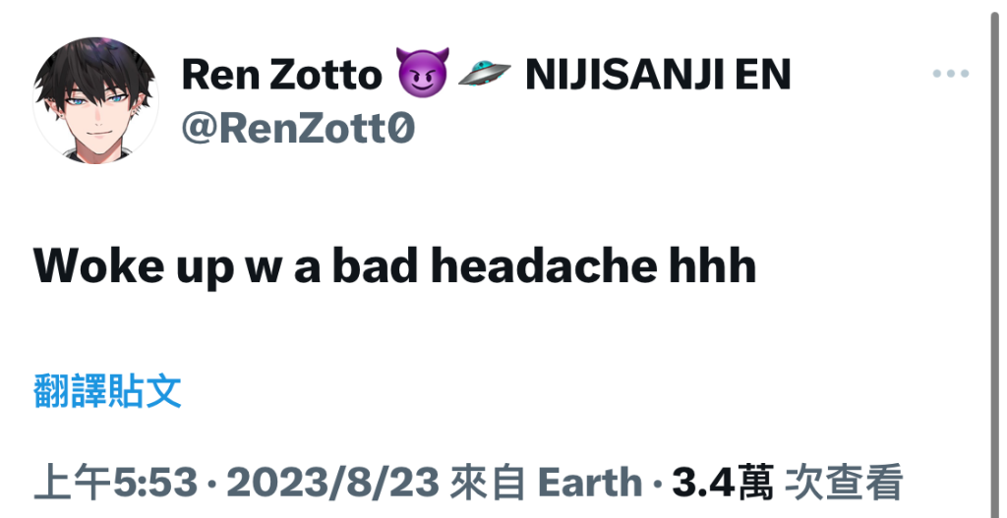Viewport: 1007px width, 518px height.
Task: Click the purple smiling devil emoji
Action: [x=422, y=73]
